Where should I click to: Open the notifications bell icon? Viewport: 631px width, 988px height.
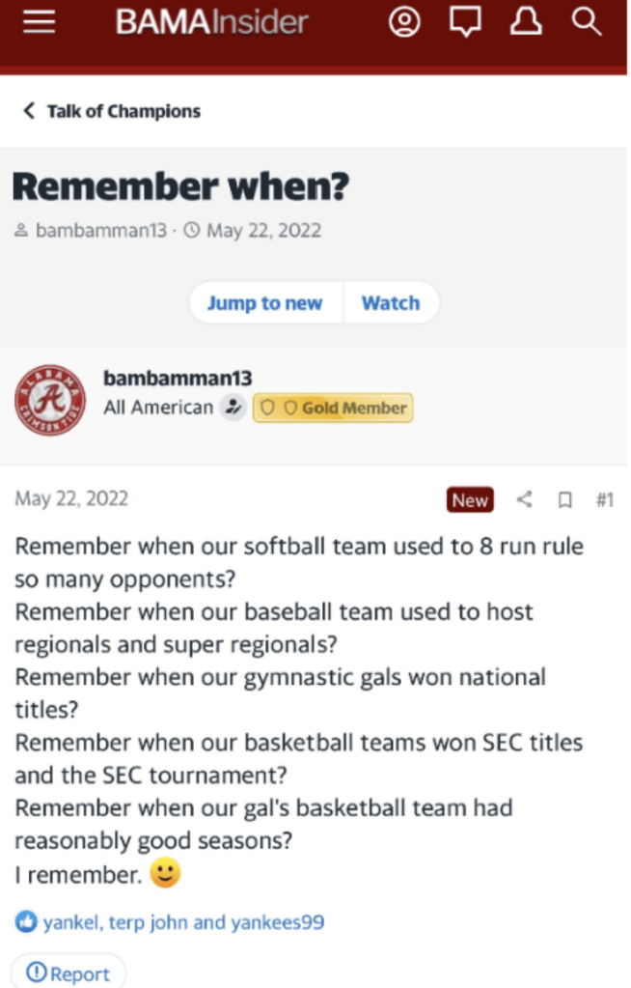click(526, 22)
